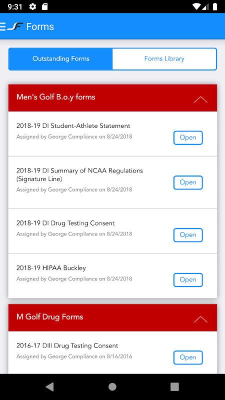Tap the Android recents square button
Image resolution: width=225 pixels, height=400 pixels.
tap(174, 387)
